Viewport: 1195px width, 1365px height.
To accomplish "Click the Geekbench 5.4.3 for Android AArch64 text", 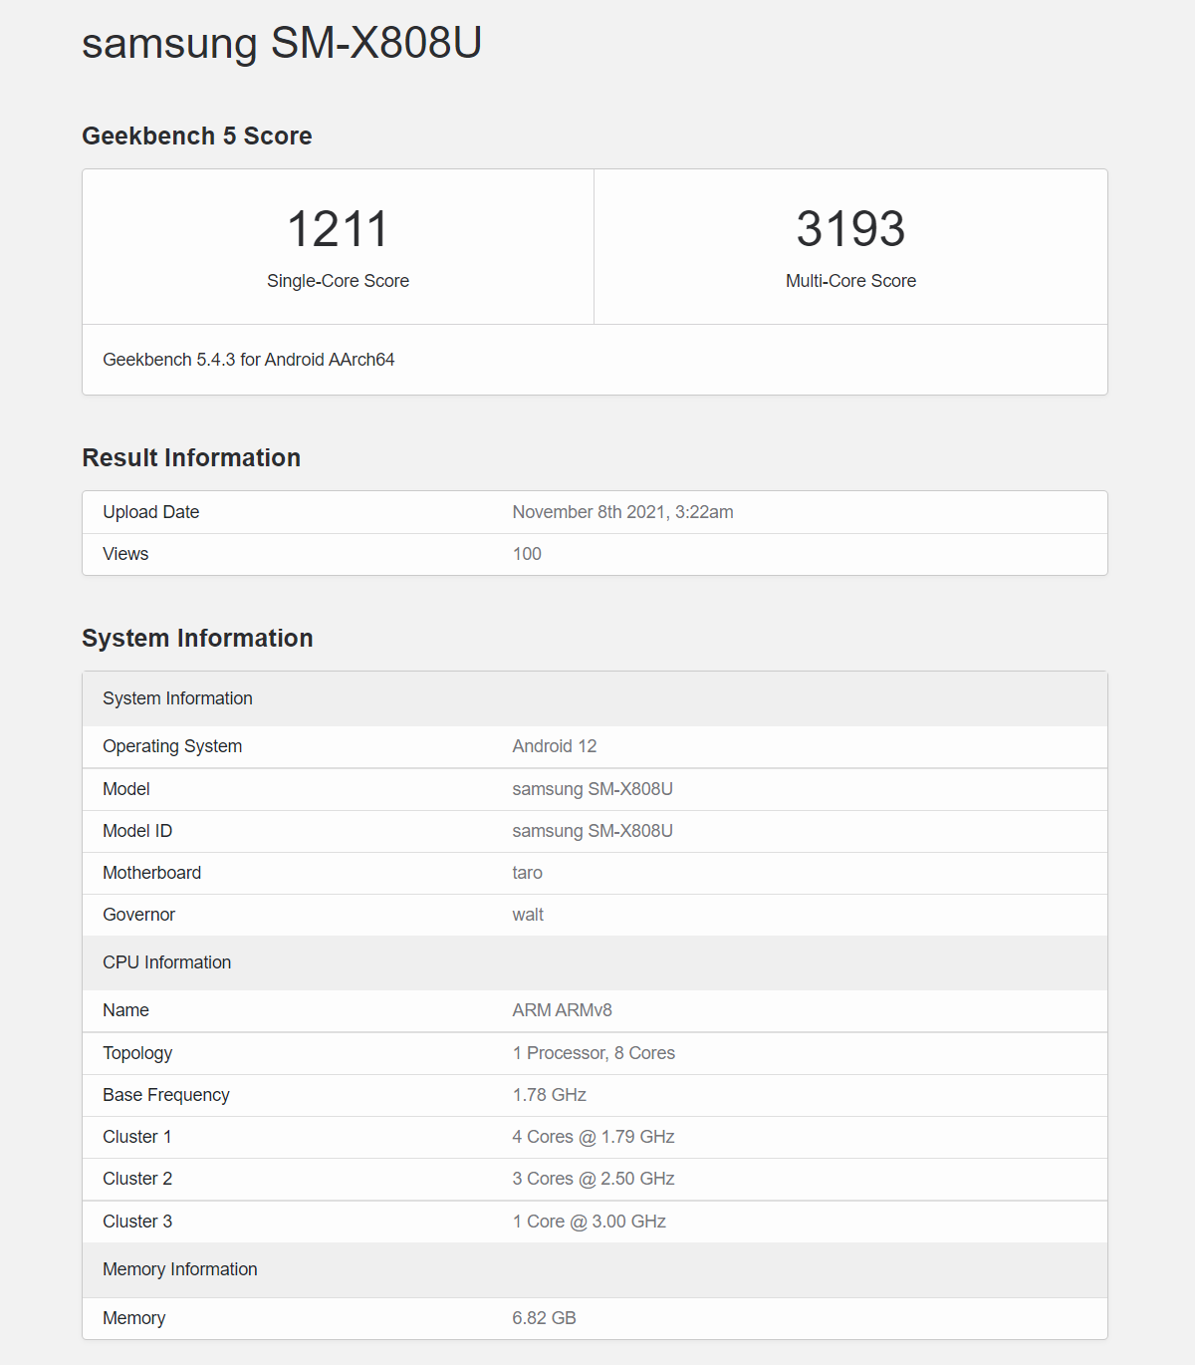I will [249, 360].
